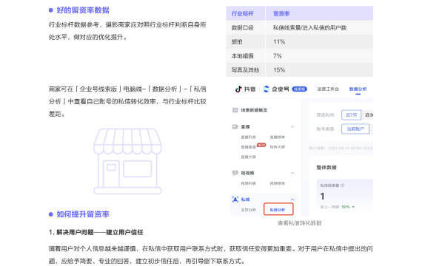Click the Douyin (抖音) logo icon

238,89
